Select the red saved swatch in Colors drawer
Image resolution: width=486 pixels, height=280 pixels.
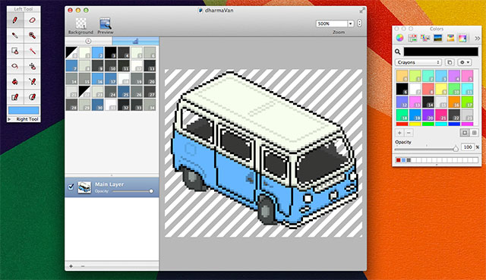[398, 160]
